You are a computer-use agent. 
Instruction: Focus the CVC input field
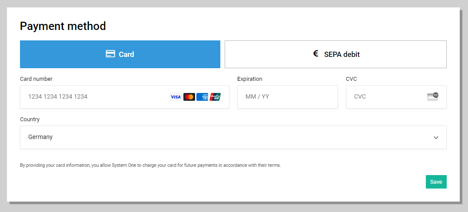click(x=396, y=97)
